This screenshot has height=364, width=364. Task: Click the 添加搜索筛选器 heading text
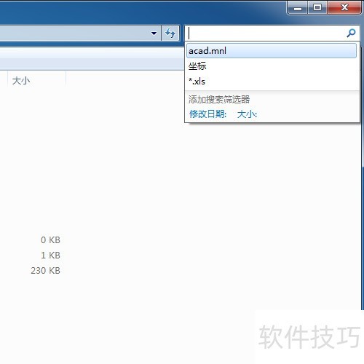click(x=219, y=100)
